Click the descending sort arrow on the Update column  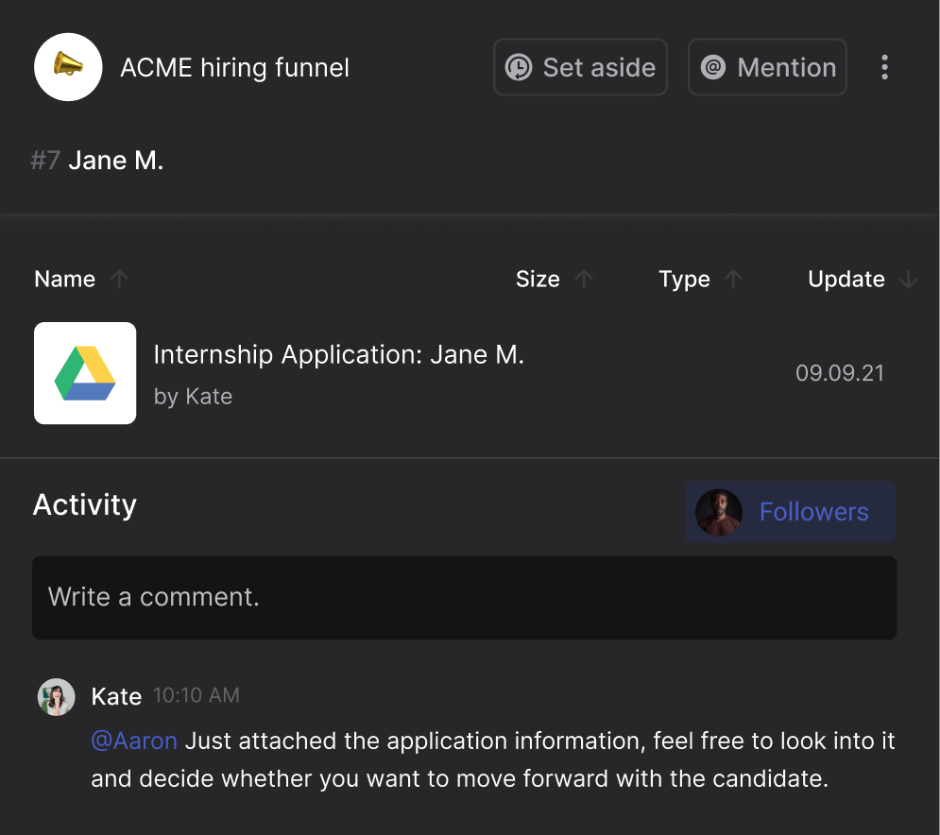(x=908, y=280)
